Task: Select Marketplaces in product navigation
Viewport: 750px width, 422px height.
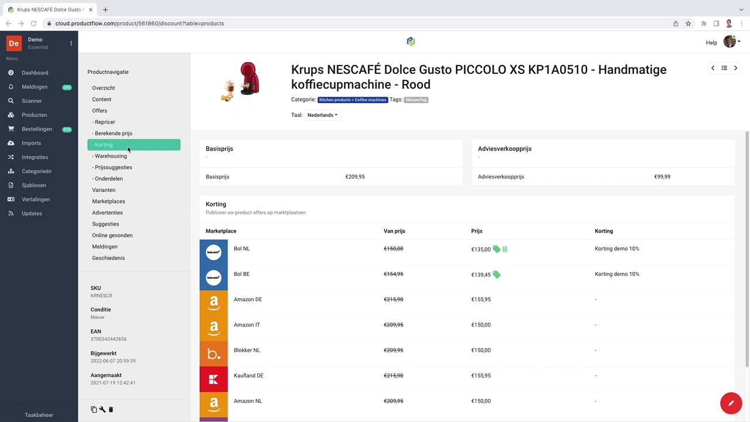Action: pyautogui.click(x=108, y=201)
